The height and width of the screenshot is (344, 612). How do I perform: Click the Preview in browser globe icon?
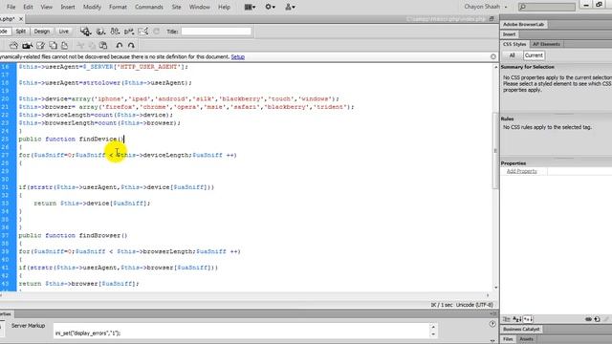point(100,32)
